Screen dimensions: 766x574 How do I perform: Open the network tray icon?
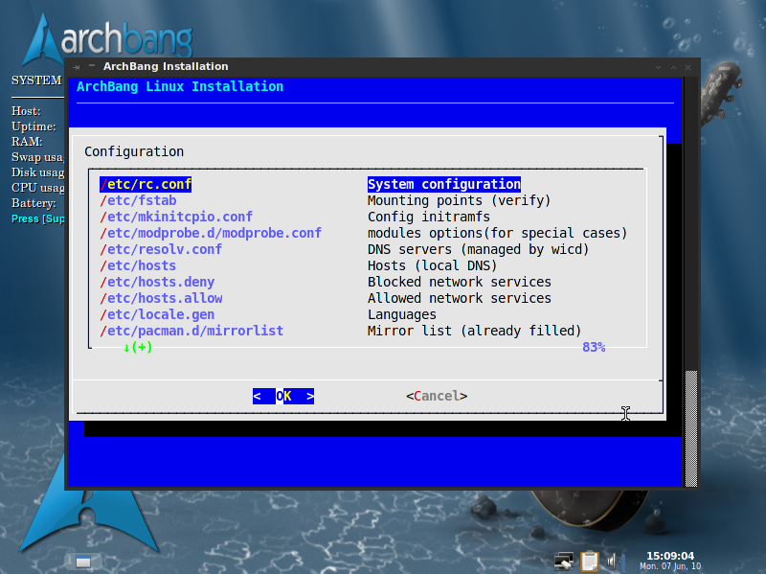pos(564,562)
